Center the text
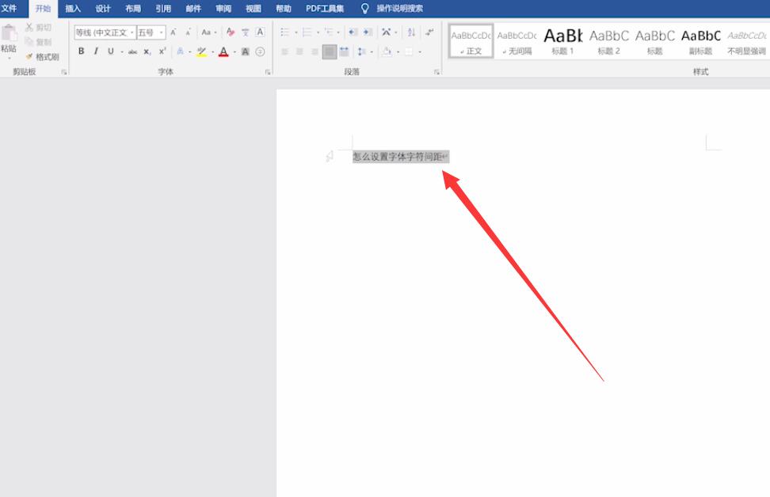Viewport: 770px width, 497px height. click(x=299, y=51)
